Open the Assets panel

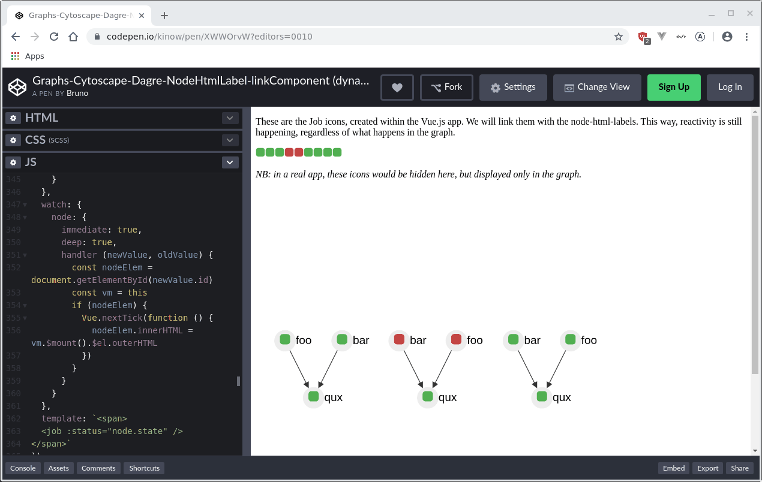(59, 468)
